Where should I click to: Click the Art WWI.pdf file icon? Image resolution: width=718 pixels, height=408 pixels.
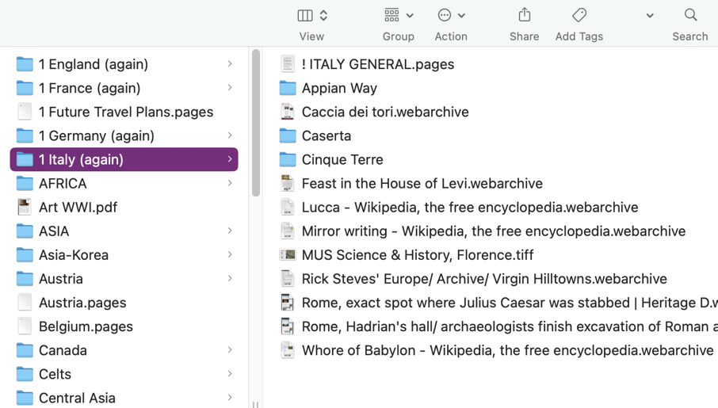(x=25, y=208)
